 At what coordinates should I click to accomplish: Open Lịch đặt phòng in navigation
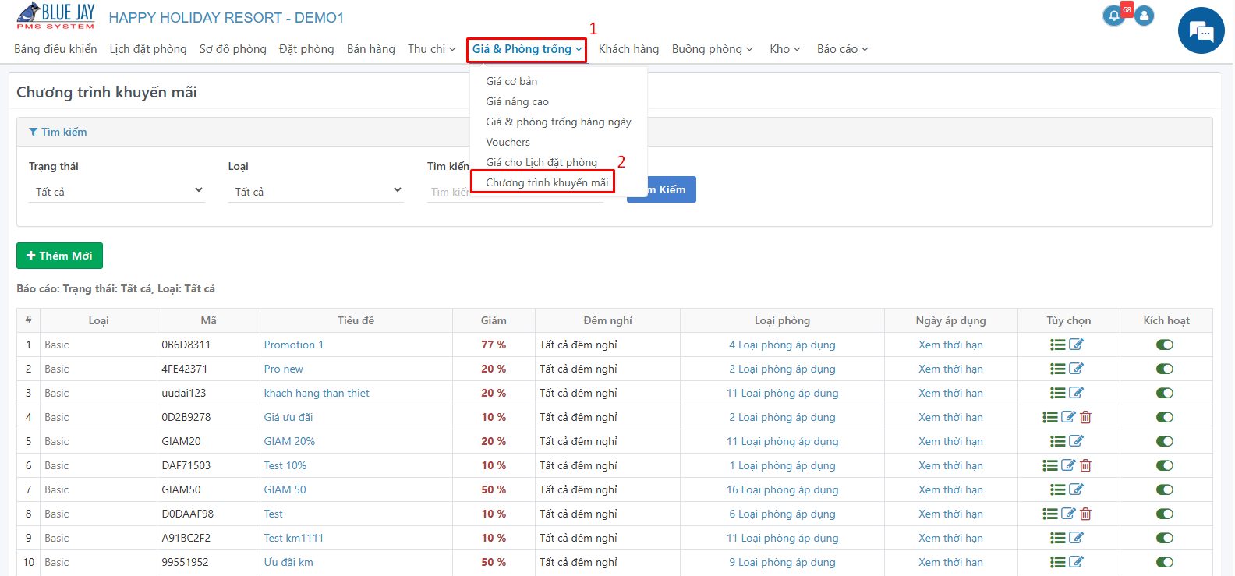click(x=148, y=49)
